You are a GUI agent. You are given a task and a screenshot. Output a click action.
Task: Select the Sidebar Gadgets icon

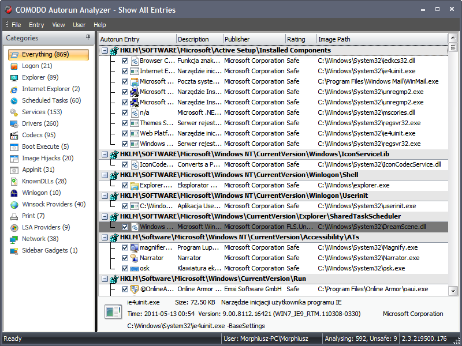(14, 251)
